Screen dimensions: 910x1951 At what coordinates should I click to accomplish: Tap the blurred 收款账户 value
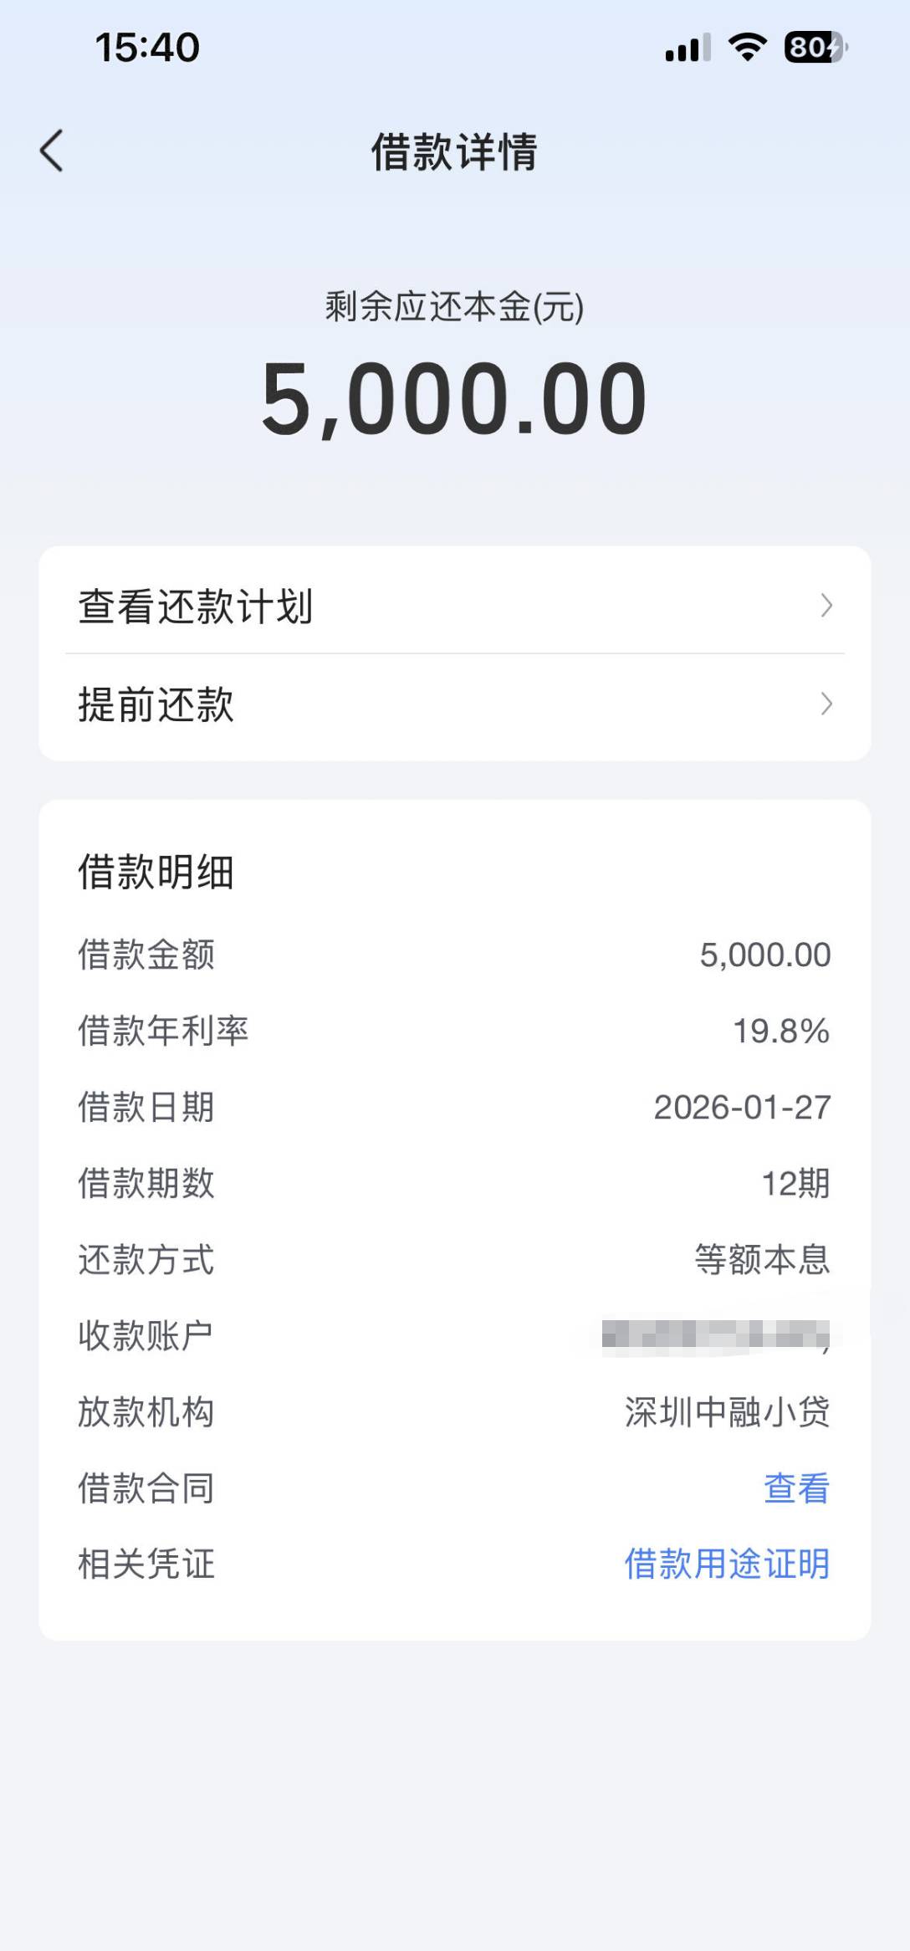(x=715, y=1335)
